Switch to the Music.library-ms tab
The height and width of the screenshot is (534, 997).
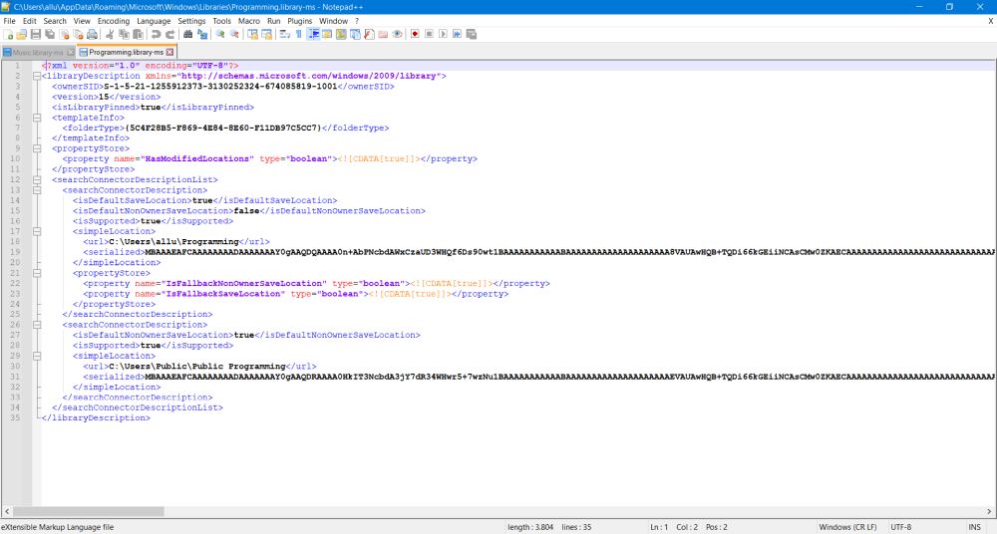(x=37, y=52)
